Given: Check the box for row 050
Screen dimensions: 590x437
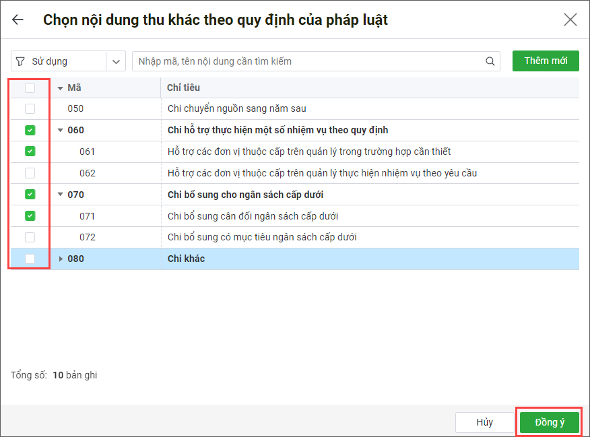Looking at the screenshot, I should point(30,108).
